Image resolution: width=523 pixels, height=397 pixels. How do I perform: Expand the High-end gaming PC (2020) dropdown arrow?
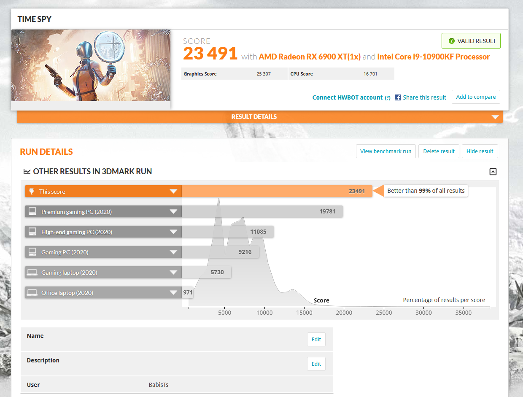click(173, 232)
